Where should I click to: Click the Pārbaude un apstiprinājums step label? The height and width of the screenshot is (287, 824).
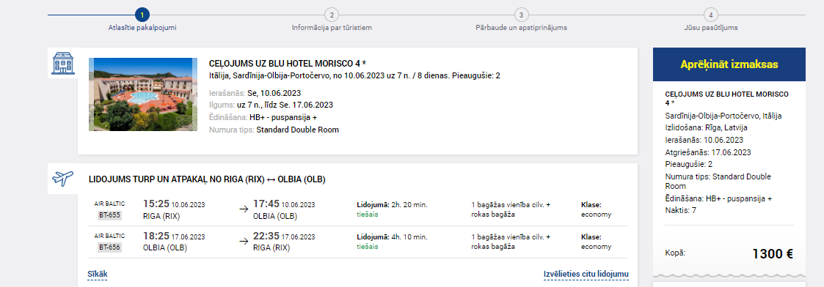521,28
